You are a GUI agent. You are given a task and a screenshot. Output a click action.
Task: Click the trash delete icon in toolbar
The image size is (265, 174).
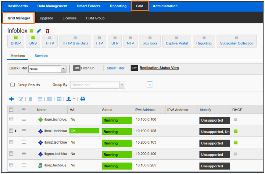[x=30, y=99]
